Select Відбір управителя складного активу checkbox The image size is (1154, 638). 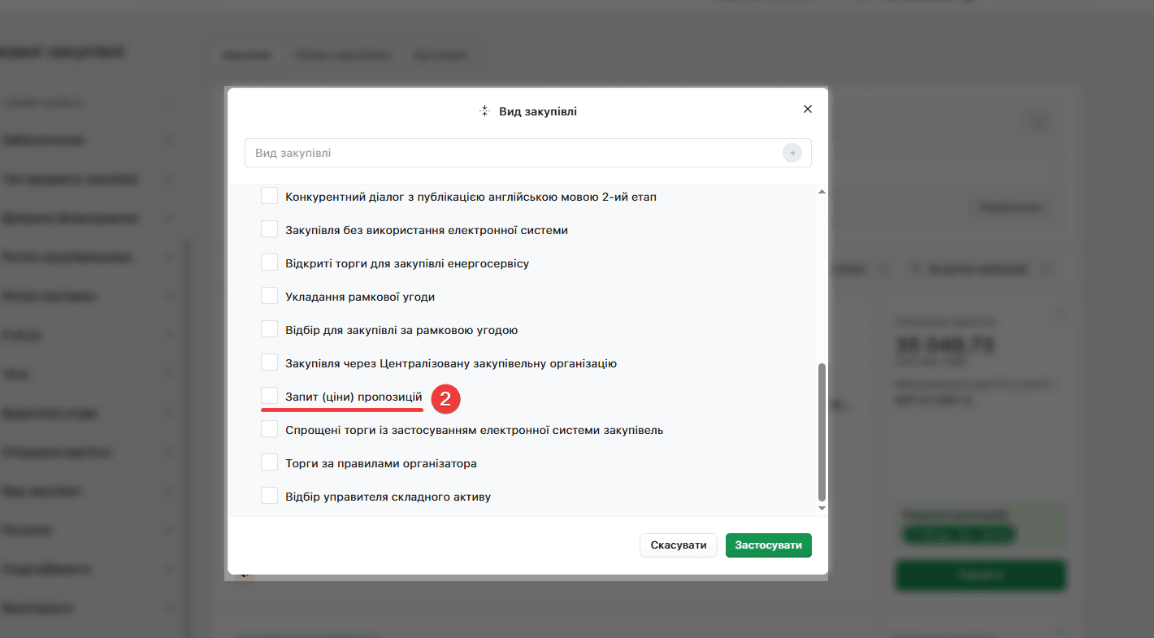(269, 496)
